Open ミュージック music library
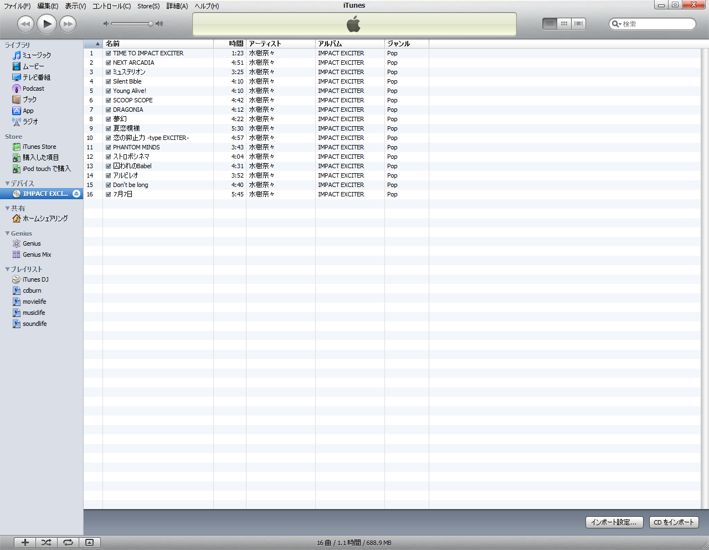 click(37, 55)
